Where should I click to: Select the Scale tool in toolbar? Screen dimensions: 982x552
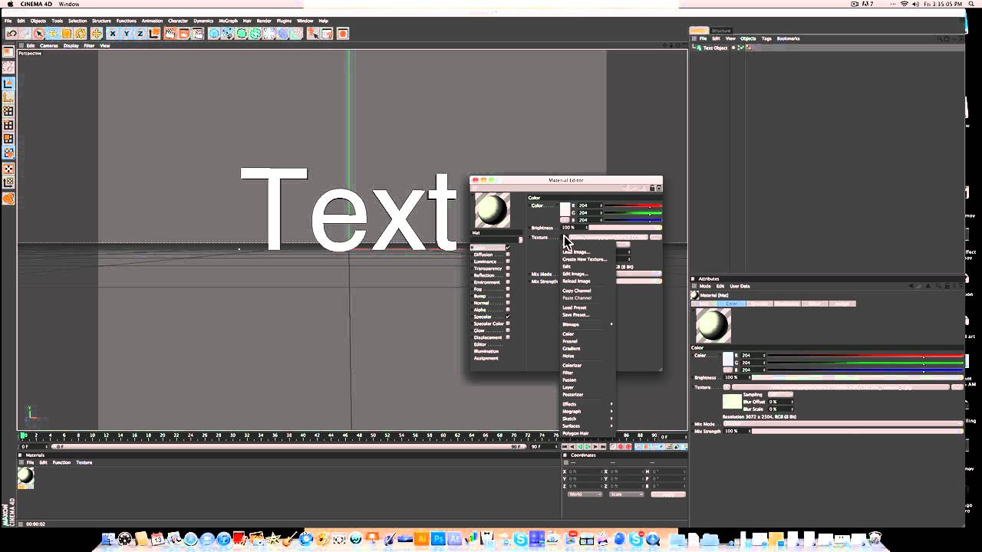(67, 34)
